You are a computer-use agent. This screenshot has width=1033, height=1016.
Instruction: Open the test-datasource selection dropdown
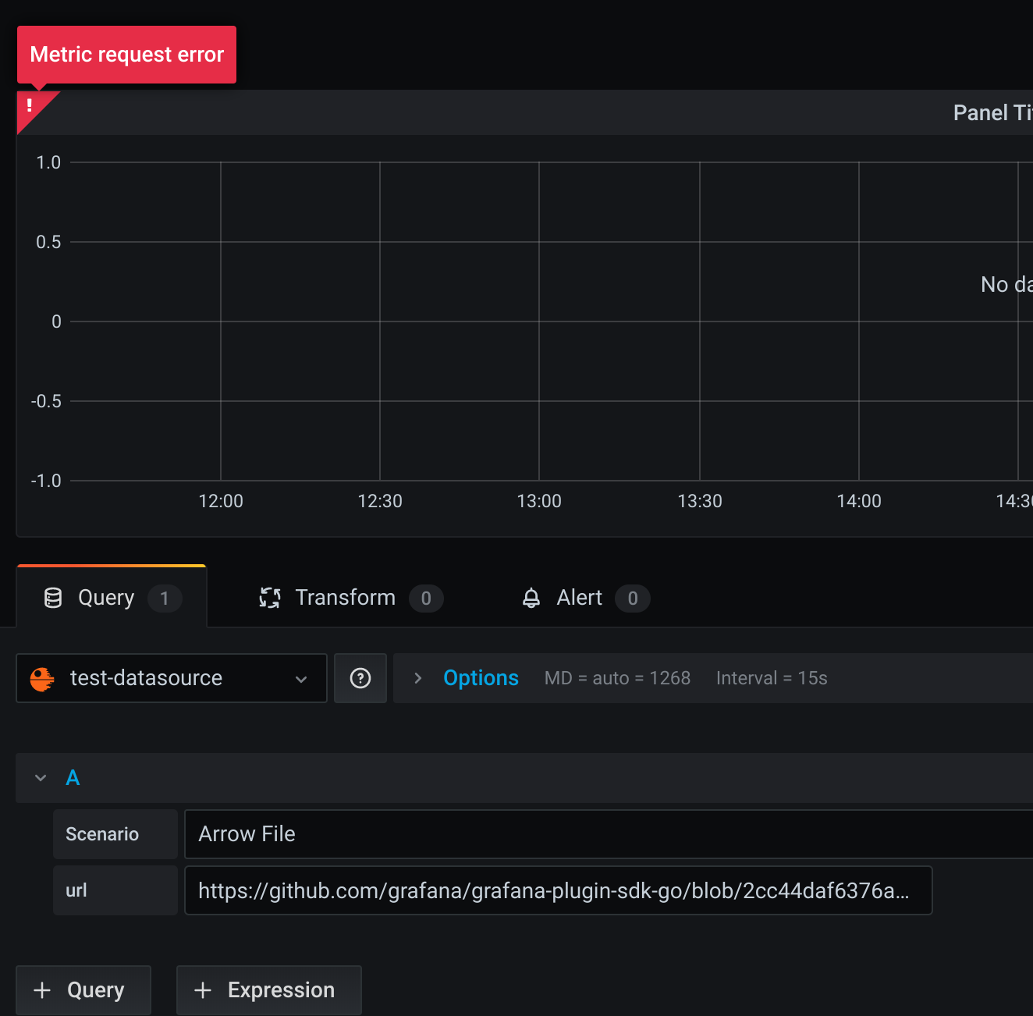pyautogui.click(x=301, y=678)
